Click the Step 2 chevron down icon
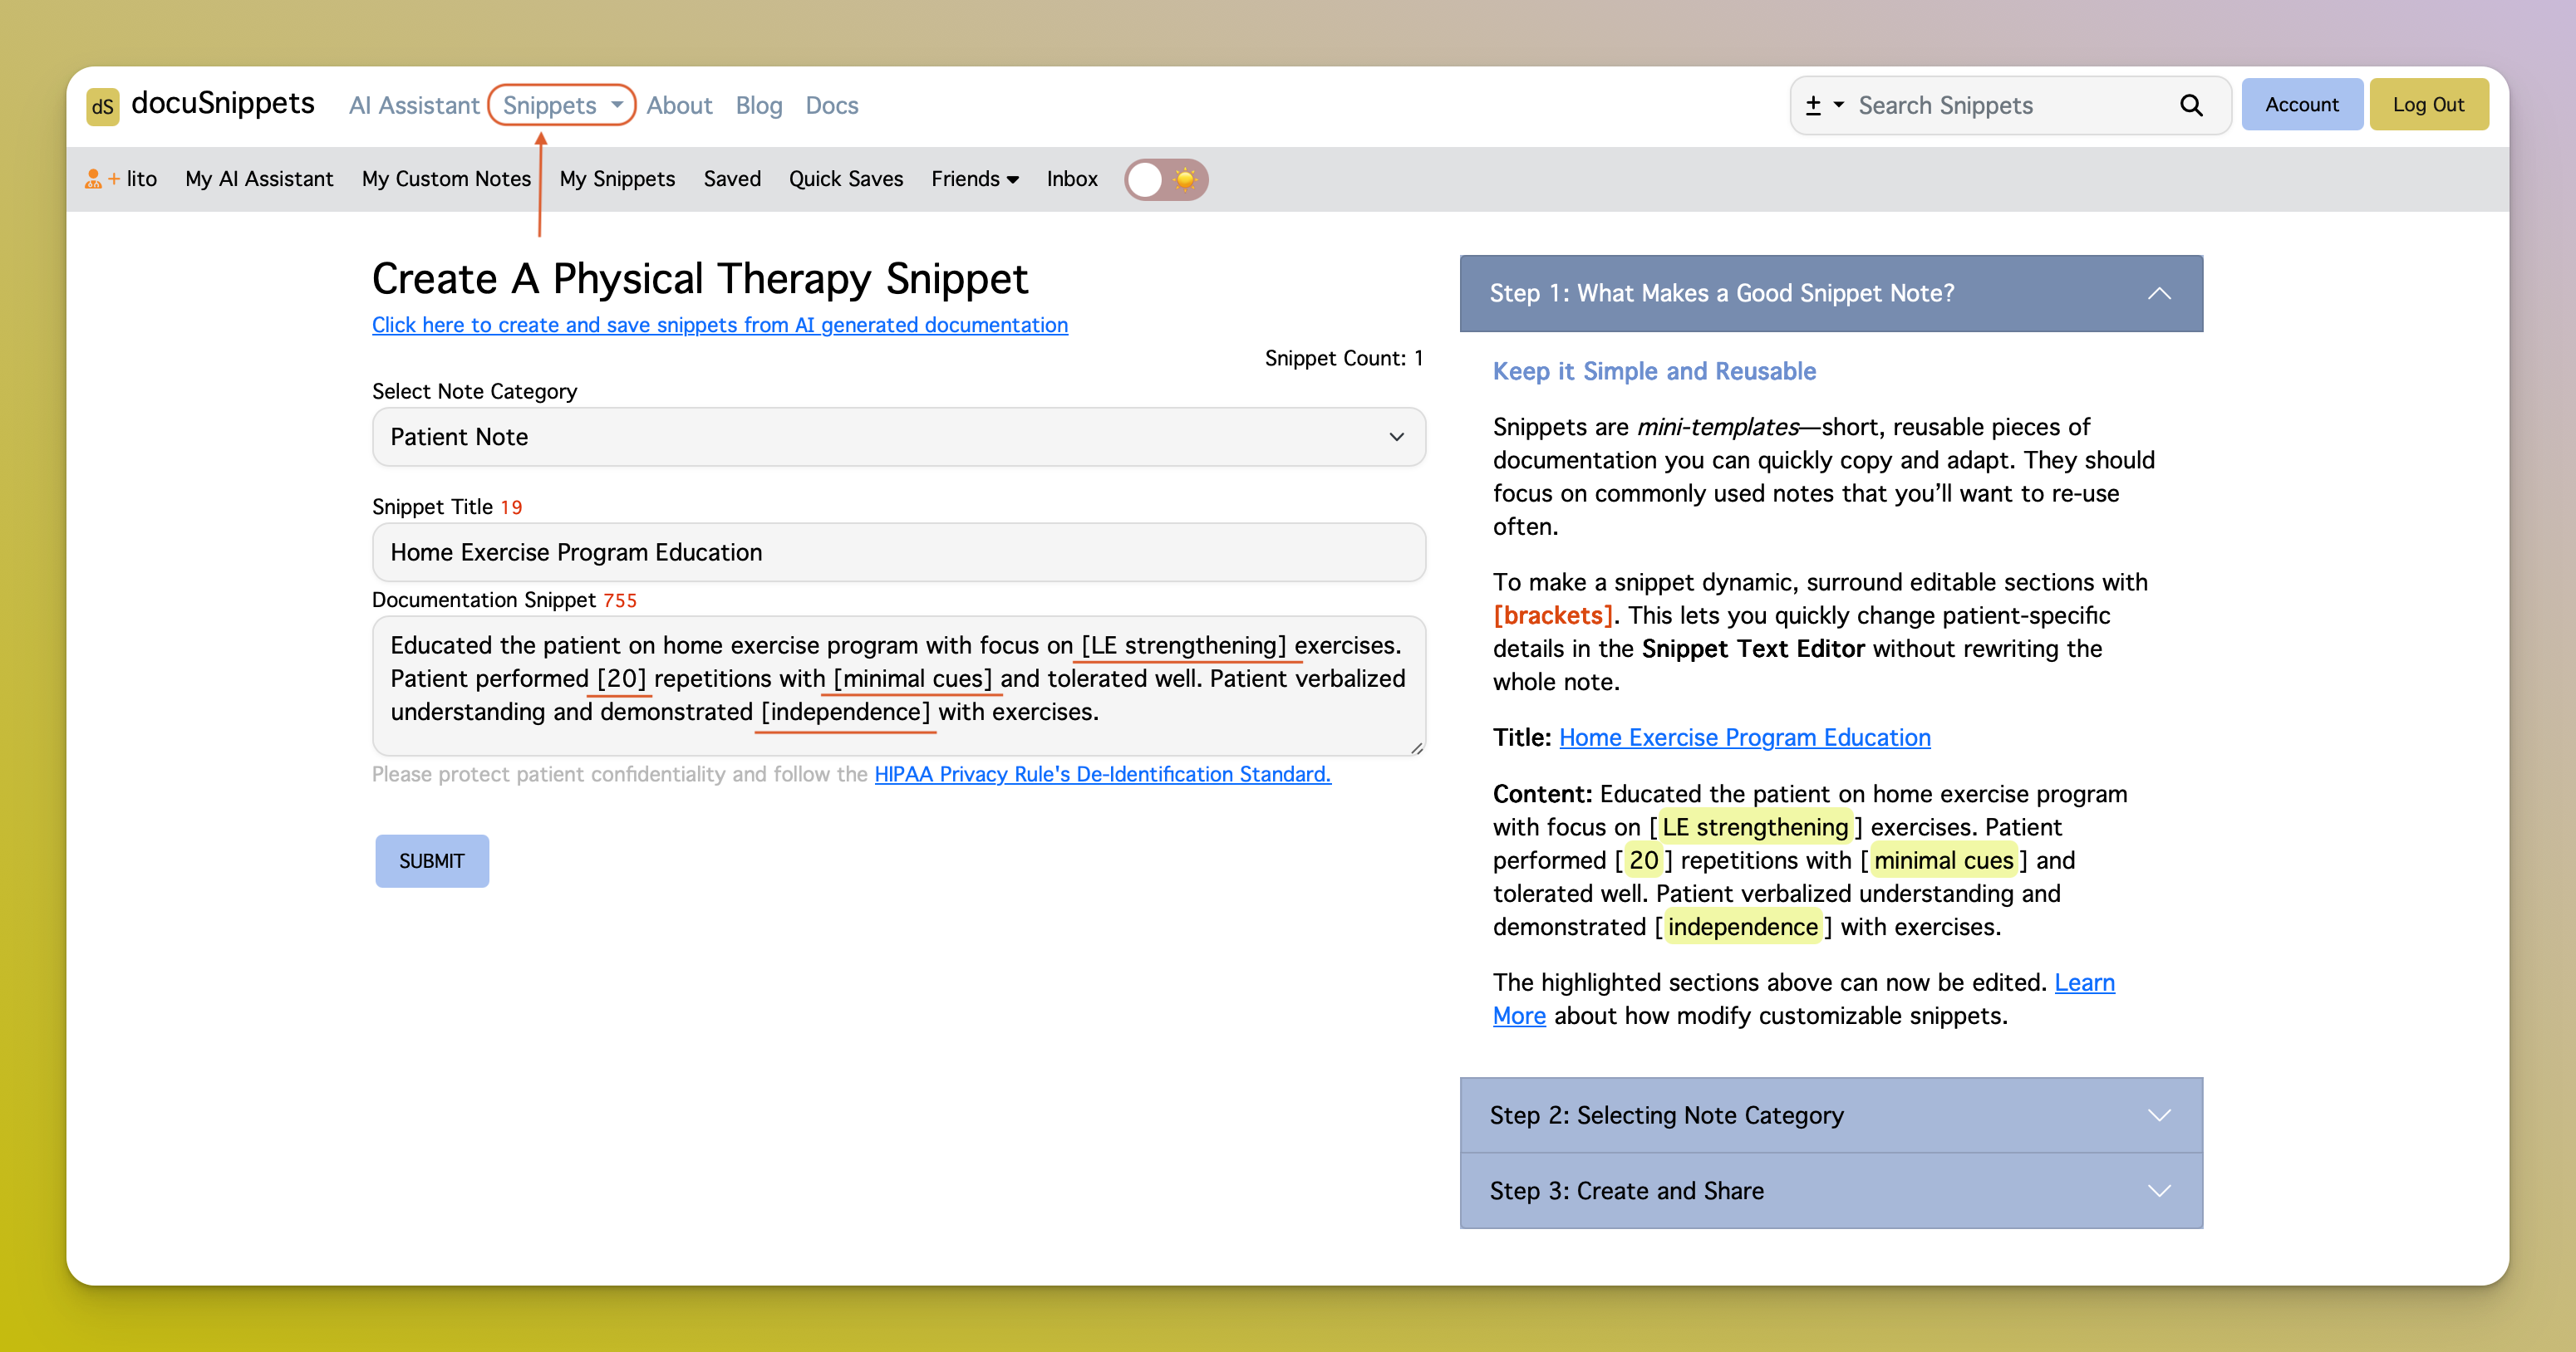The image size is (2576, 1352). click(x=2158, y=1115)
